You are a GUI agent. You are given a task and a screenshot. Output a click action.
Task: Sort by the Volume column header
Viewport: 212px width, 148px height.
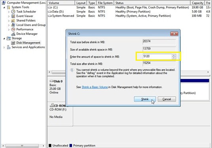click(61, 3)
